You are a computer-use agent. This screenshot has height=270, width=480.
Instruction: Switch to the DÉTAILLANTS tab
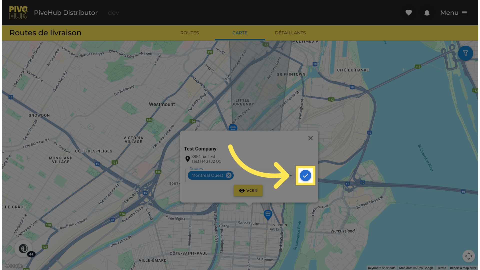coord(290,33)
